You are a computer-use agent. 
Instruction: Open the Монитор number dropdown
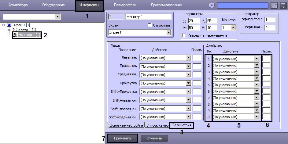(233, 28)
